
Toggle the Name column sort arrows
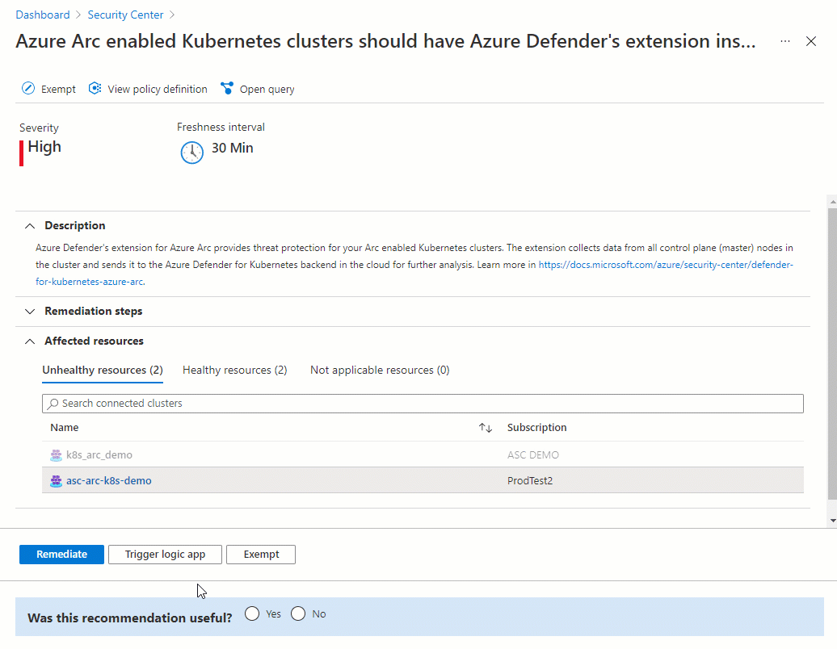485,428
